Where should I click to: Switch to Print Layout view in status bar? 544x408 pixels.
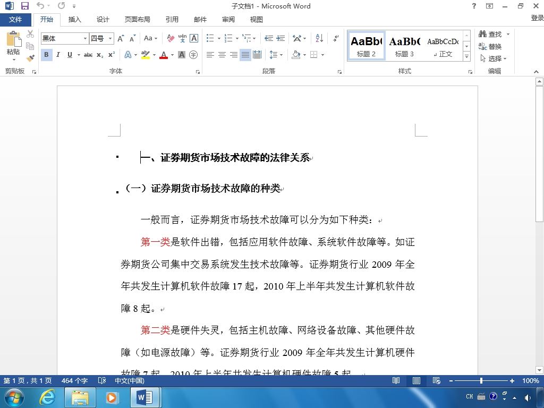[416, 380]
